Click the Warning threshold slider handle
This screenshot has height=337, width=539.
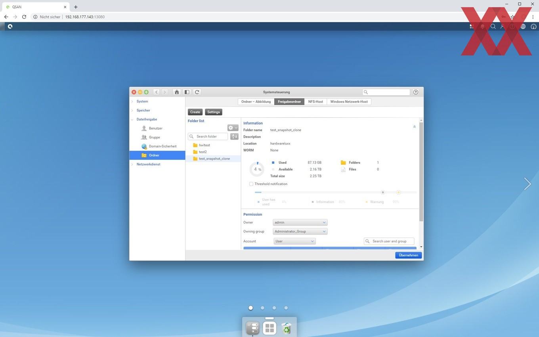coord(398,192)
